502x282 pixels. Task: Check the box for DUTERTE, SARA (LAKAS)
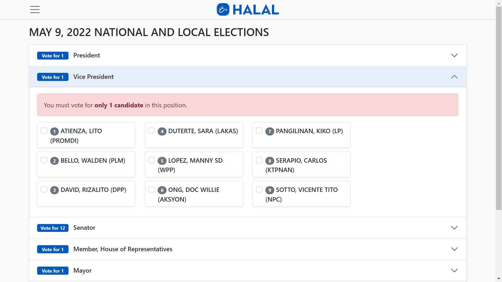pos(151,131)
